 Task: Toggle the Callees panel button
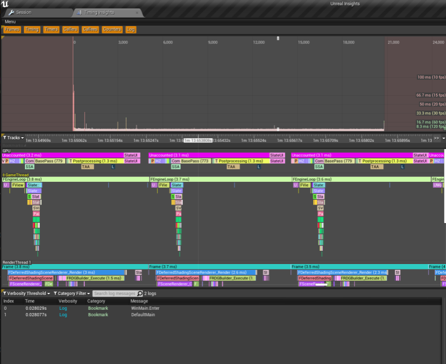pyautogui.click(x=90, y=29)
